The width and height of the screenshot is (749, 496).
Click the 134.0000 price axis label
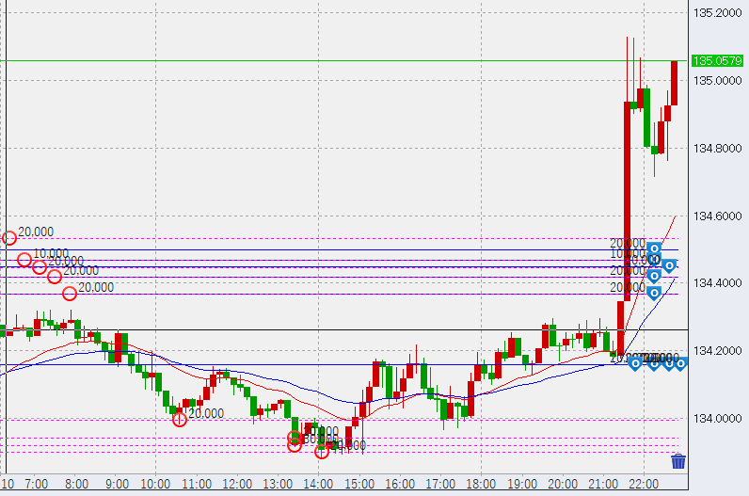click(x=717, y=419)
